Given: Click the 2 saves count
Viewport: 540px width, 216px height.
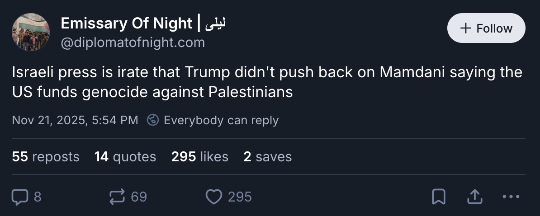Looking at the screenshot, I should coord(267,157).
